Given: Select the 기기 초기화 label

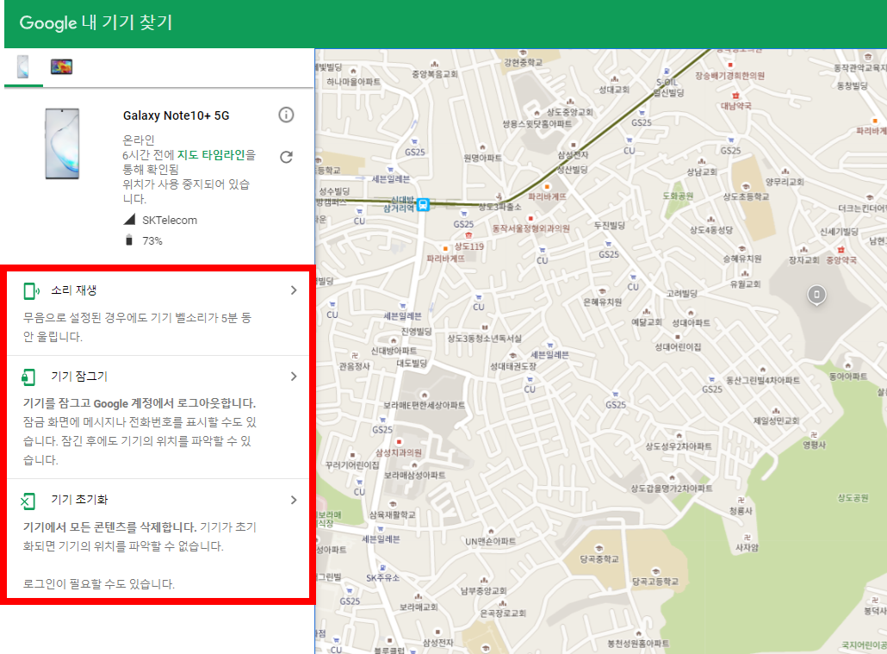Looking at the screenshot, I should click(x=79, y=500).
